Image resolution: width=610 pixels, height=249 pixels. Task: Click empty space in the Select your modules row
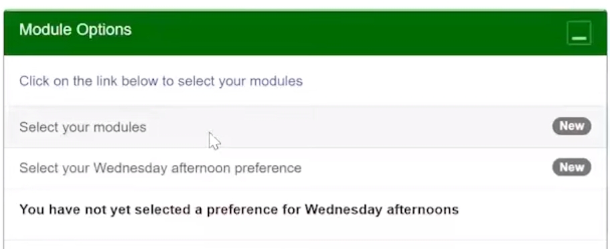[350, 127]
